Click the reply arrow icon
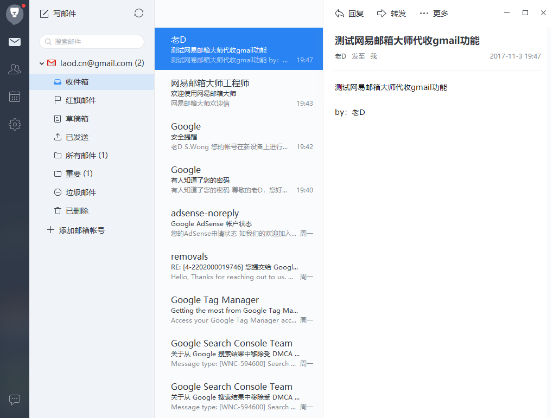 tap(339, 14)
